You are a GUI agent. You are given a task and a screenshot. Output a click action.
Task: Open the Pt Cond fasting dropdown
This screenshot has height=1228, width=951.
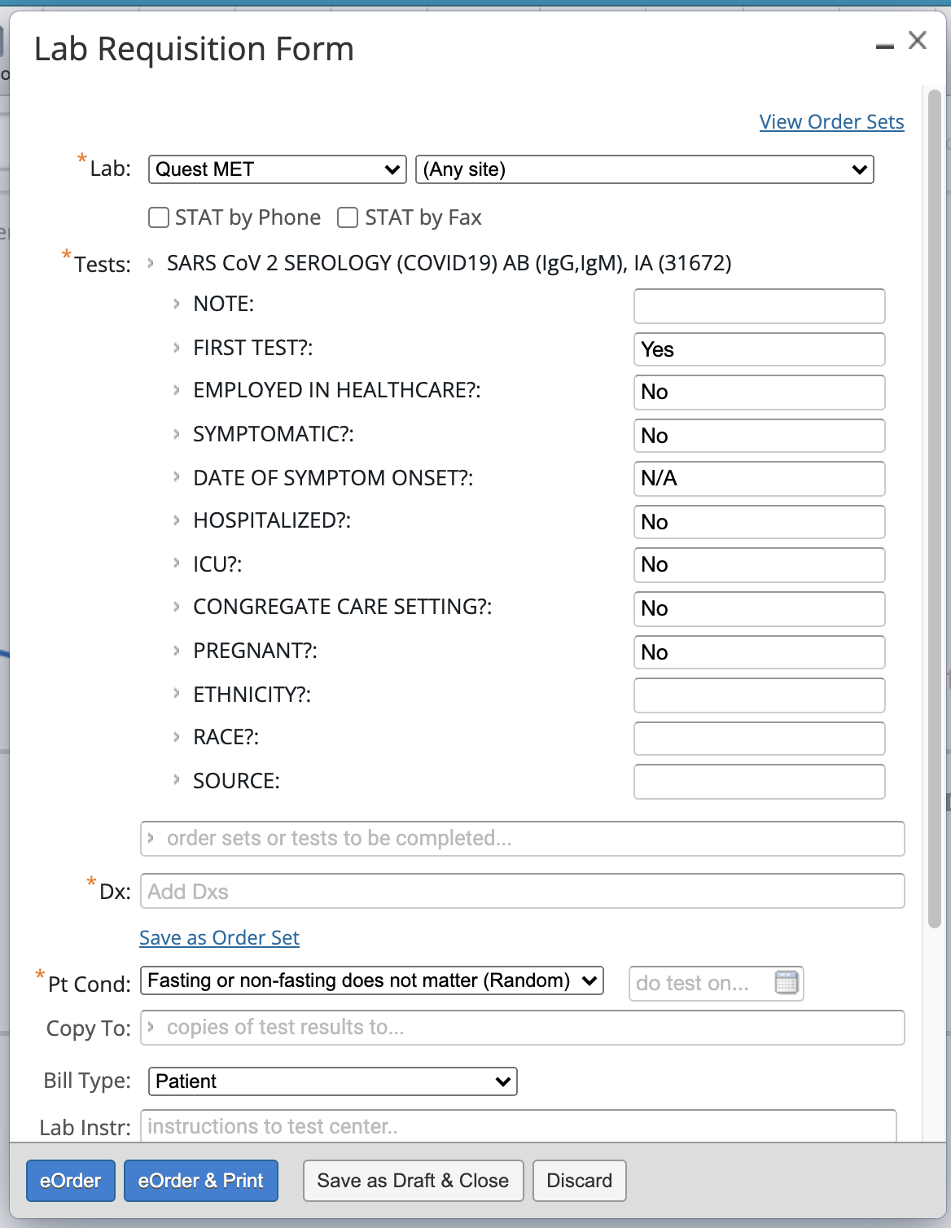[371, 980]
